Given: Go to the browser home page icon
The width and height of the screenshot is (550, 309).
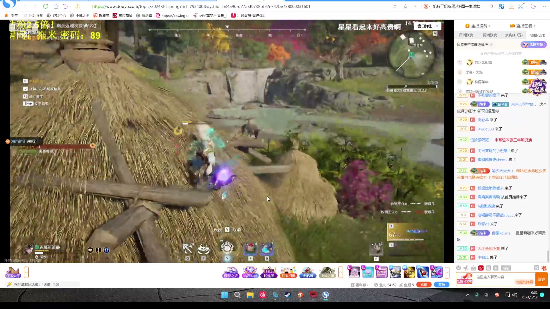Looking at the screenshot, I should point(56,6).
